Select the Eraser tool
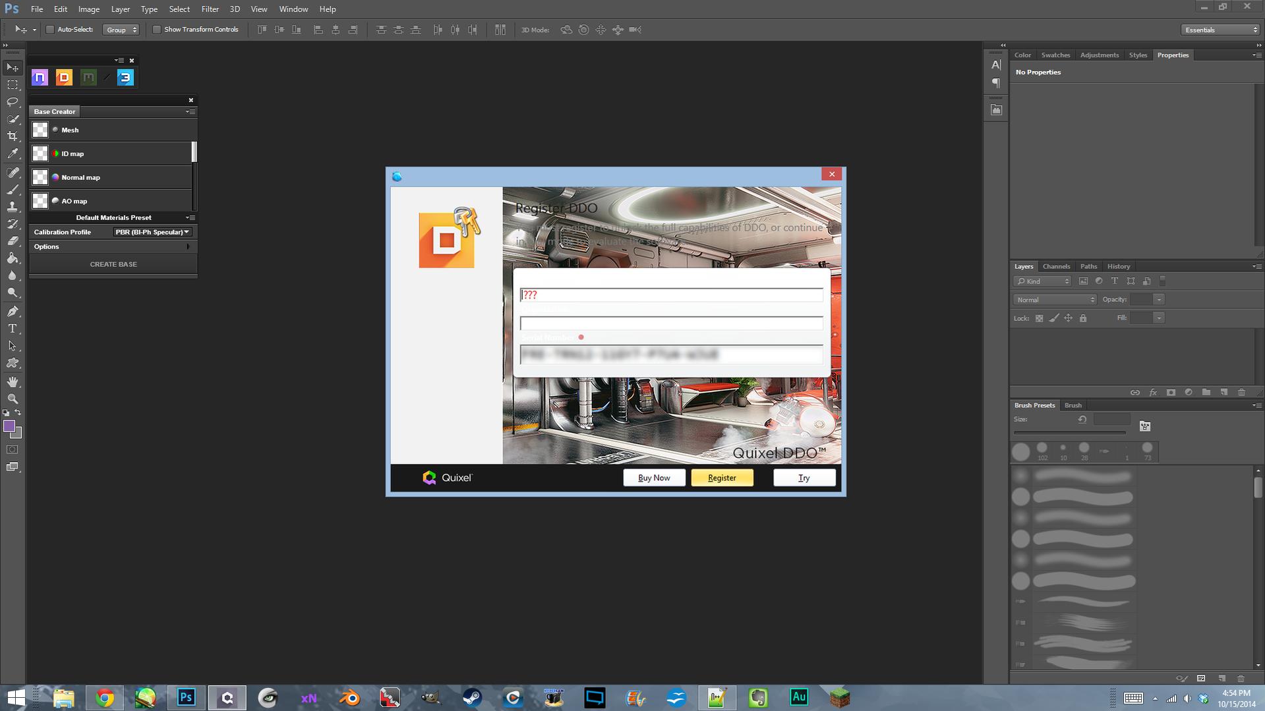Screen dimensions: 1265x711 13,241
